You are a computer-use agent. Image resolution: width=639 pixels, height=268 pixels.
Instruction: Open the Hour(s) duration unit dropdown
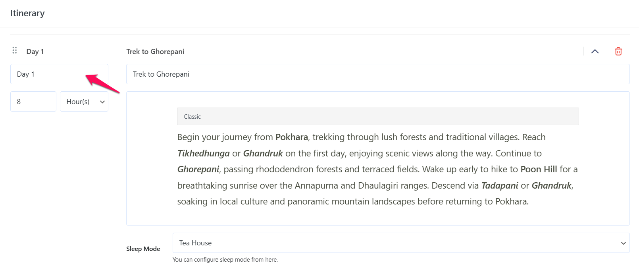[84, 102]
